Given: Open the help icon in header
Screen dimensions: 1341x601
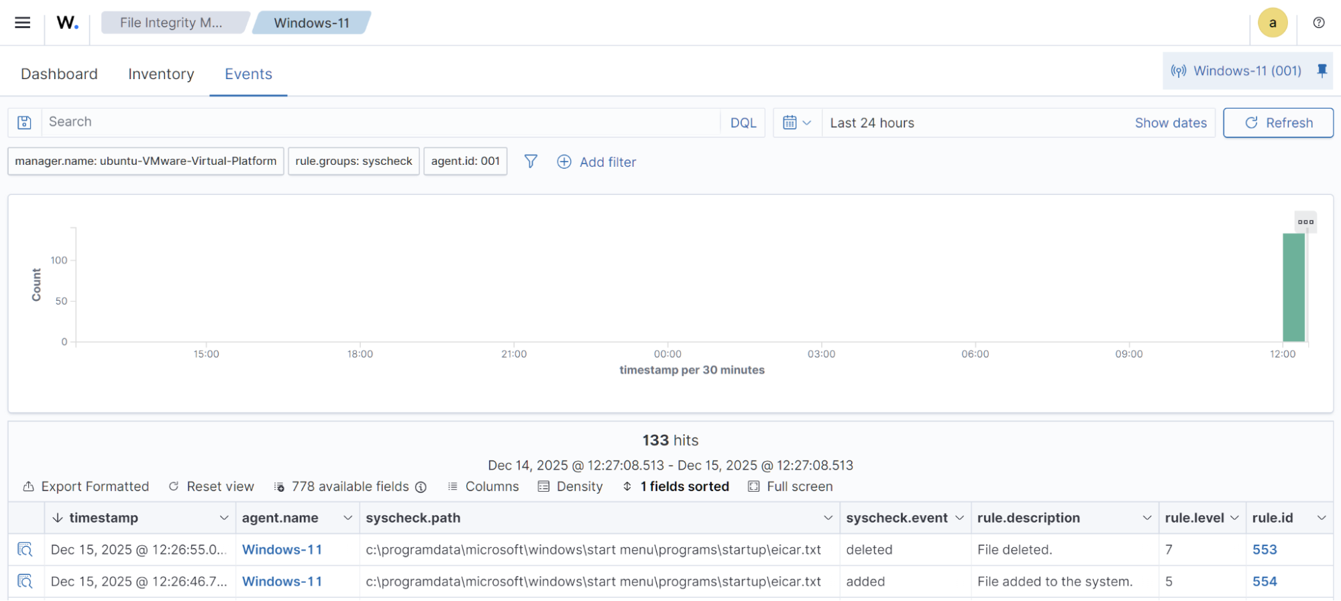Looking at the screenshot, I should 1318,23.
